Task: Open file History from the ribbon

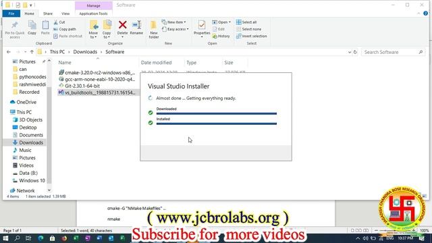Action: click(x=221, y=36)
